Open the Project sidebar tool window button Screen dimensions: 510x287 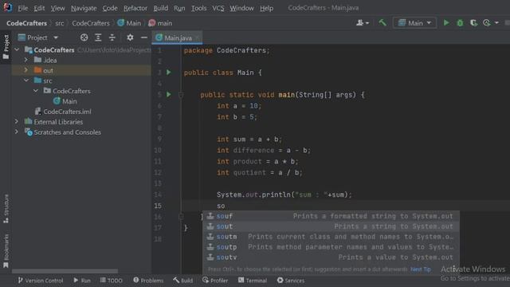point(6,48)
